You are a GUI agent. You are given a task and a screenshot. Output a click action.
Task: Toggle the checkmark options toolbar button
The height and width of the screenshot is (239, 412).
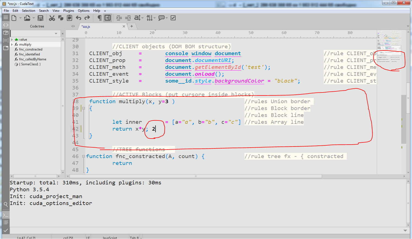[173, 18]
